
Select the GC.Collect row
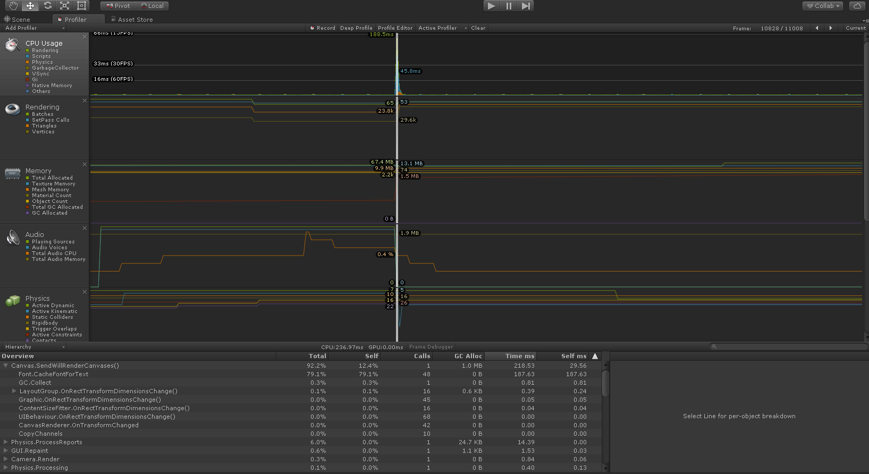pos(301,383)
